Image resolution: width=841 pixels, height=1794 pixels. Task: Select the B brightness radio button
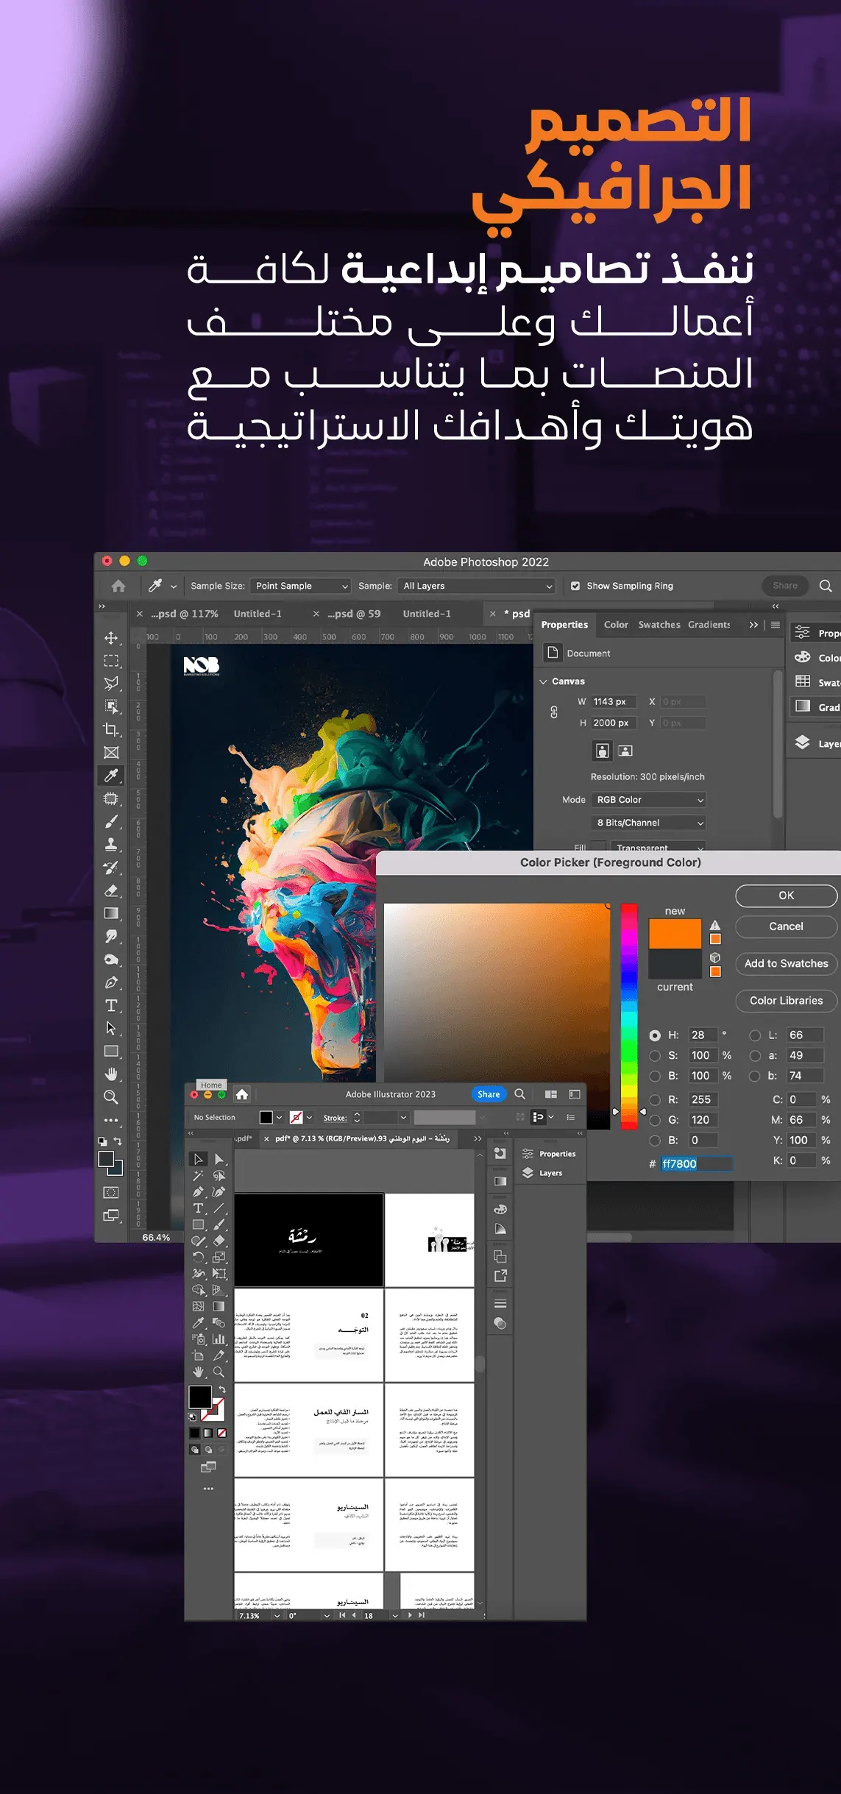[655, 1076]
